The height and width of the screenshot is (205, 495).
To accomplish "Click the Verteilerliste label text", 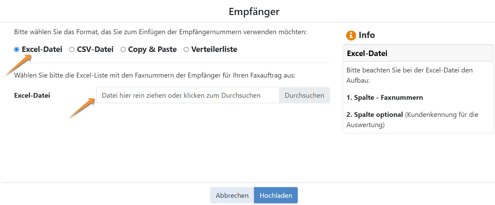I will tap(214, 50).
